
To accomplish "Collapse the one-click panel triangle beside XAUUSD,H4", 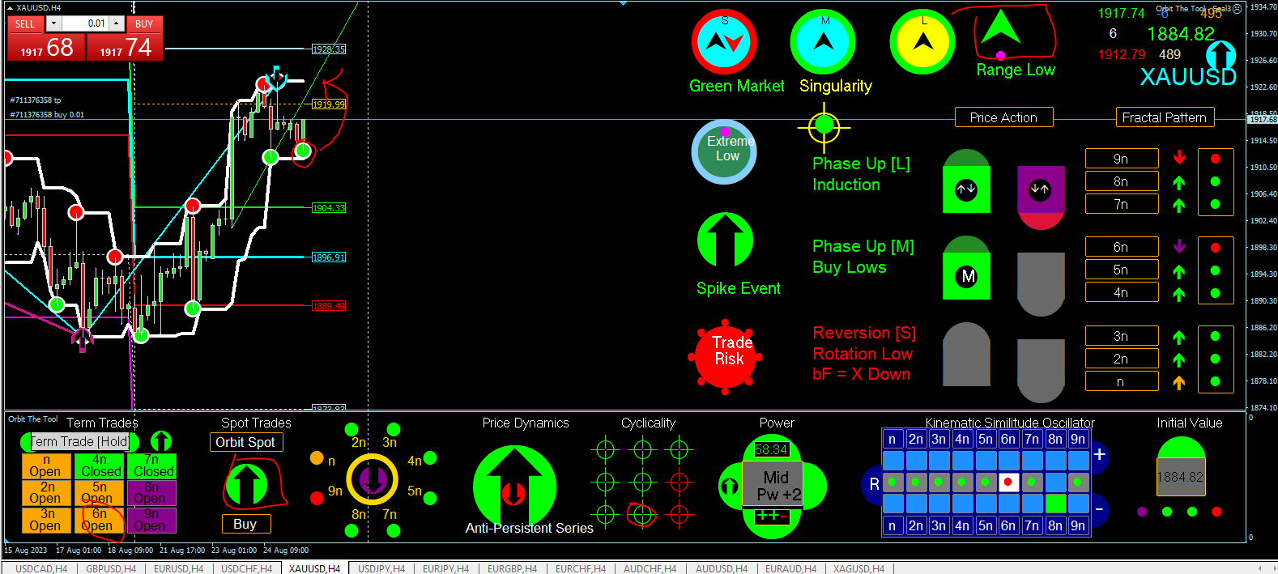I will pyautogui.click(x=10, y=7).
